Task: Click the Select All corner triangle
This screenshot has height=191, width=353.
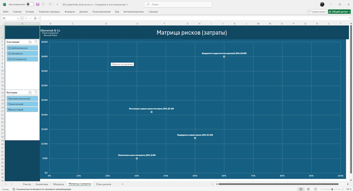Action: click(3, 24)
